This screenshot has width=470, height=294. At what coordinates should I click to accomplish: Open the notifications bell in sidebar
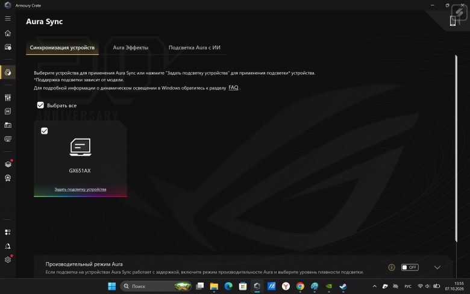(8, 246)
